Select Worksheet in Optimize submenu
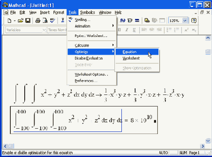Image resolution: width=212 pixels, height=157 pixels. click(x=137, y=58)
